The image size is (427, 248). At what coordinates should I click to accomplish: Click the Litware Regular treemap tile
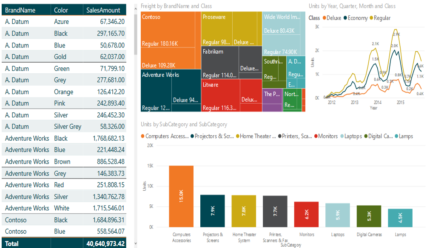click(x=221, y=95)
